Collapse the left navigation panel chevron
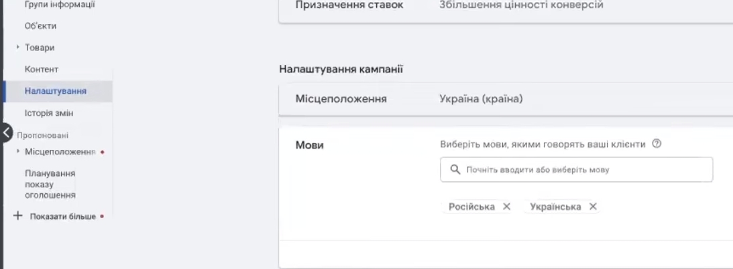 tap(7, 132)
